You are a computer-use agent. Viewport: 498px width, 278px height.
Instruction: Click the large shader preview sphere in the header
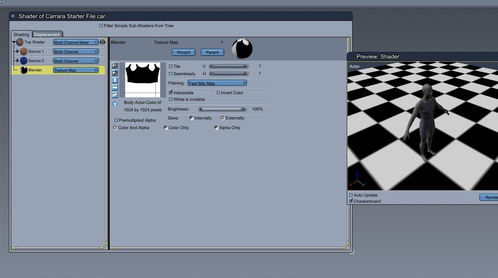click(x=242, y=48)
